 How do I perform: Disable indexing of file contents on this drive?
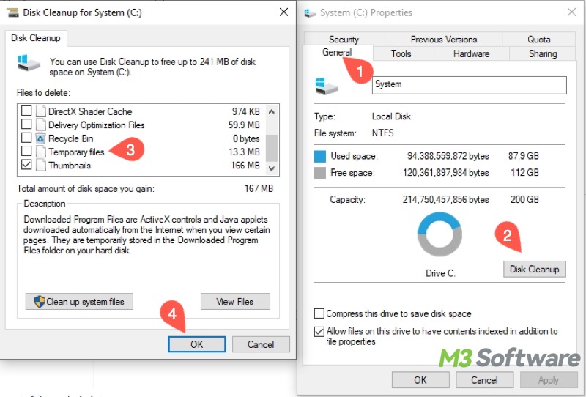click(x=319, y=331)
